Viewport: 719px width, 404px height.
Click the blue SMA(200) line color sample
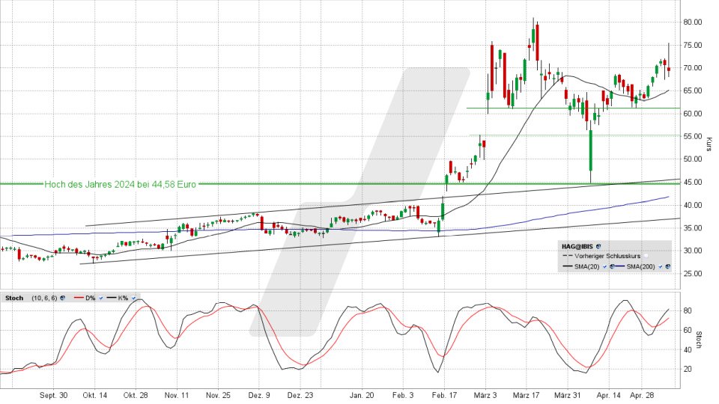(x=619, y=266)
